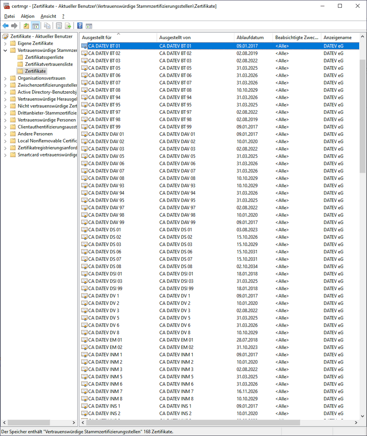Expand the Organisationsvertrauen tree node
Image resolution: width=367 pixels, height=436 pixels.
6,78
